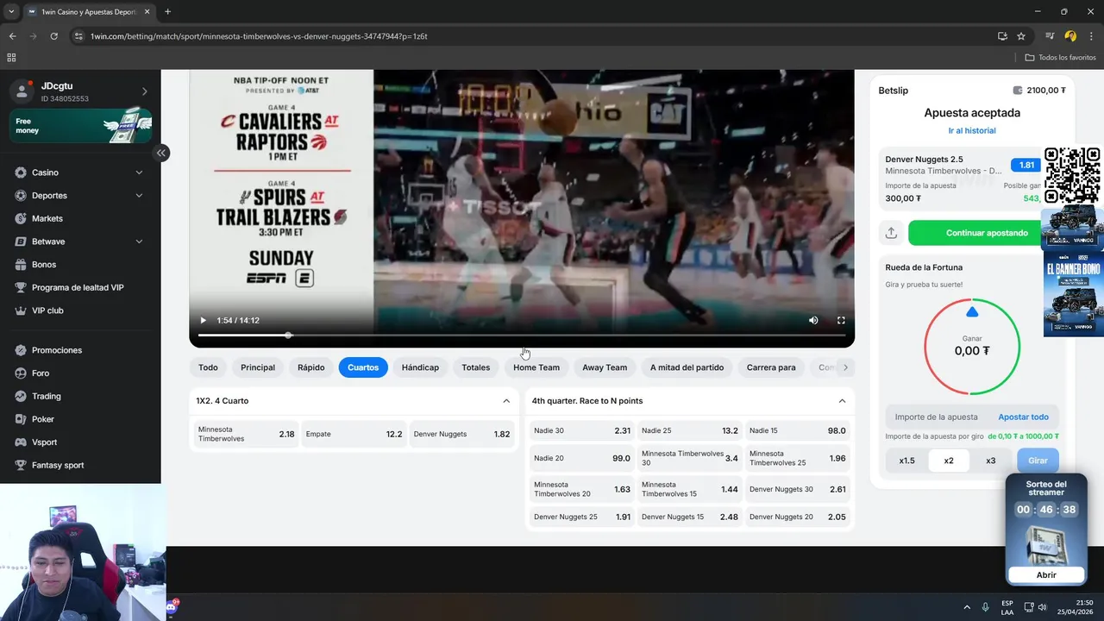This screenshot has width=1104, height=621.
Task: Open Programa de lealtad VIP
Action: [78, 287]
